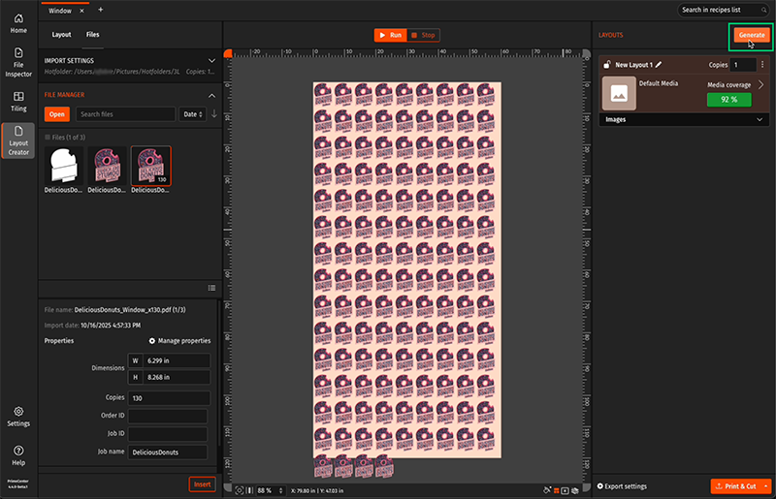
Task: Select the DeliciousDonuts thumbnail marked 130
Action: (151, 166)
